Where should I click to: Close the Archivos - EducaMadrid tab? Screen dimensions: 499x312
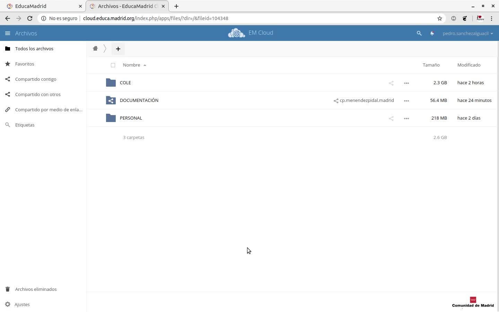click(x=163, y=6)
